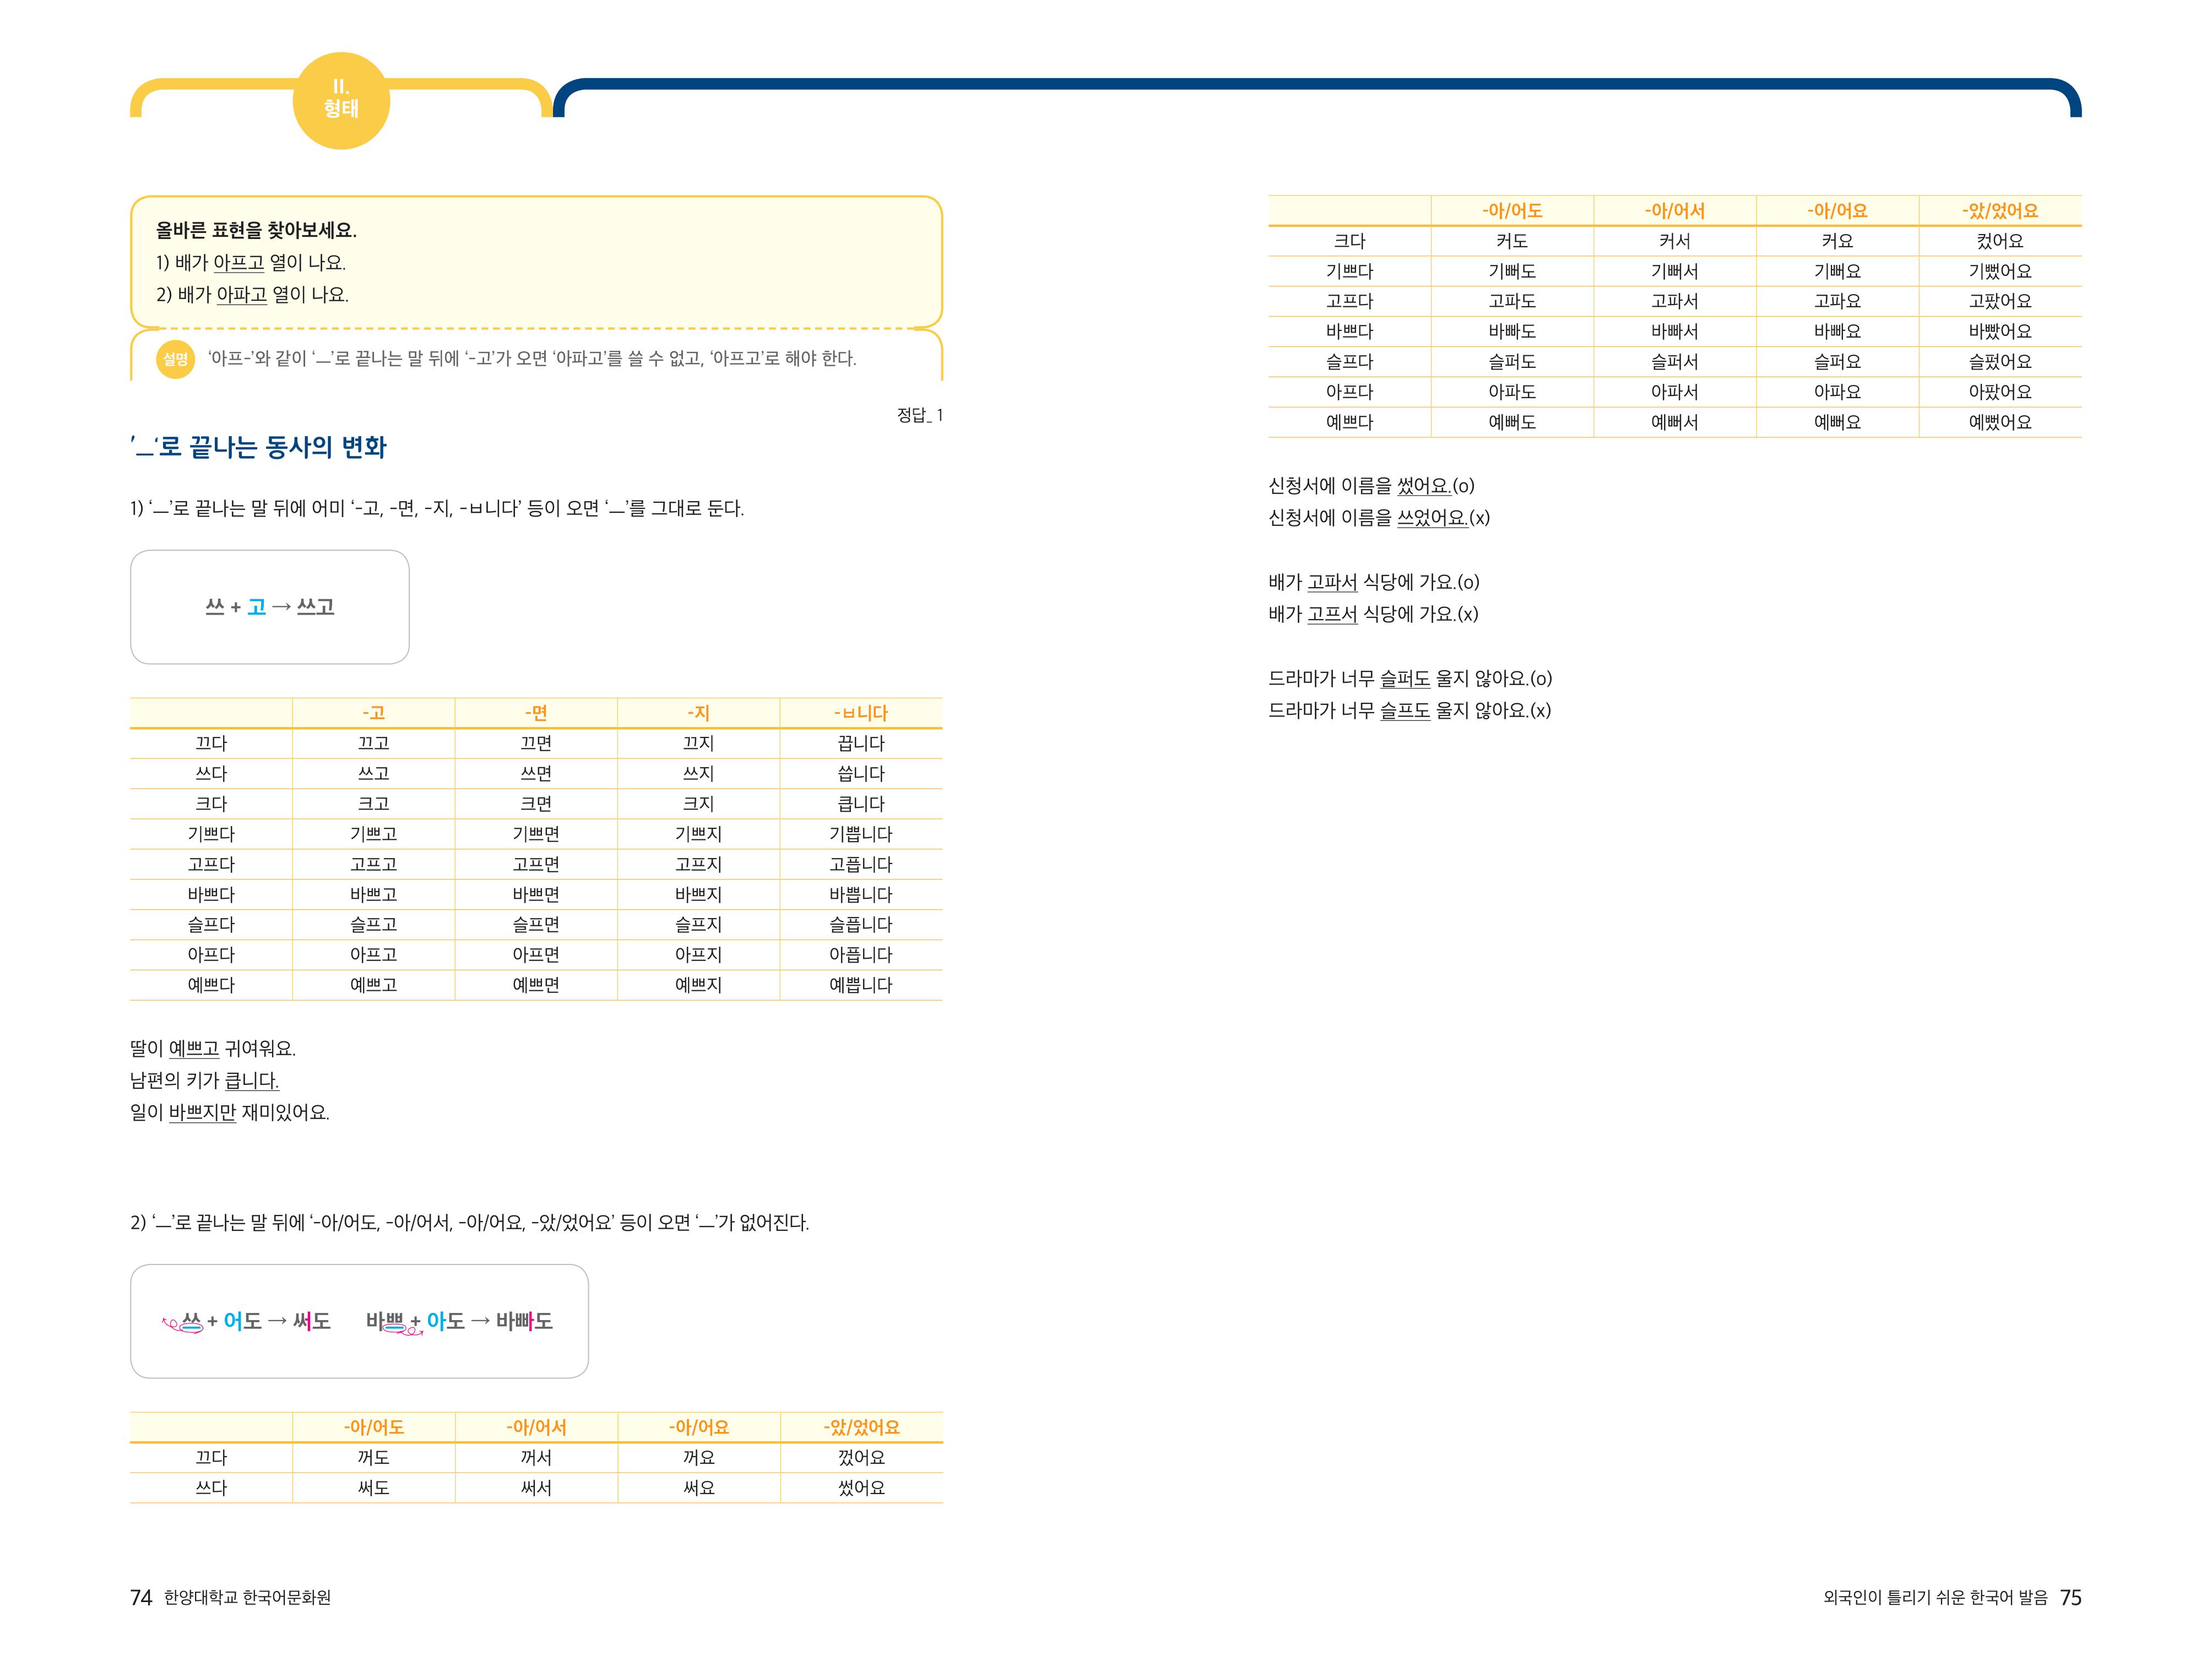2212x1672 pixels.
Task: Click the underlined word '썼어요.' in the example
Action: point(1424,486)
